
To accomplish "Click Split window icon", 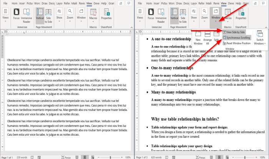I will pos(217,36).
